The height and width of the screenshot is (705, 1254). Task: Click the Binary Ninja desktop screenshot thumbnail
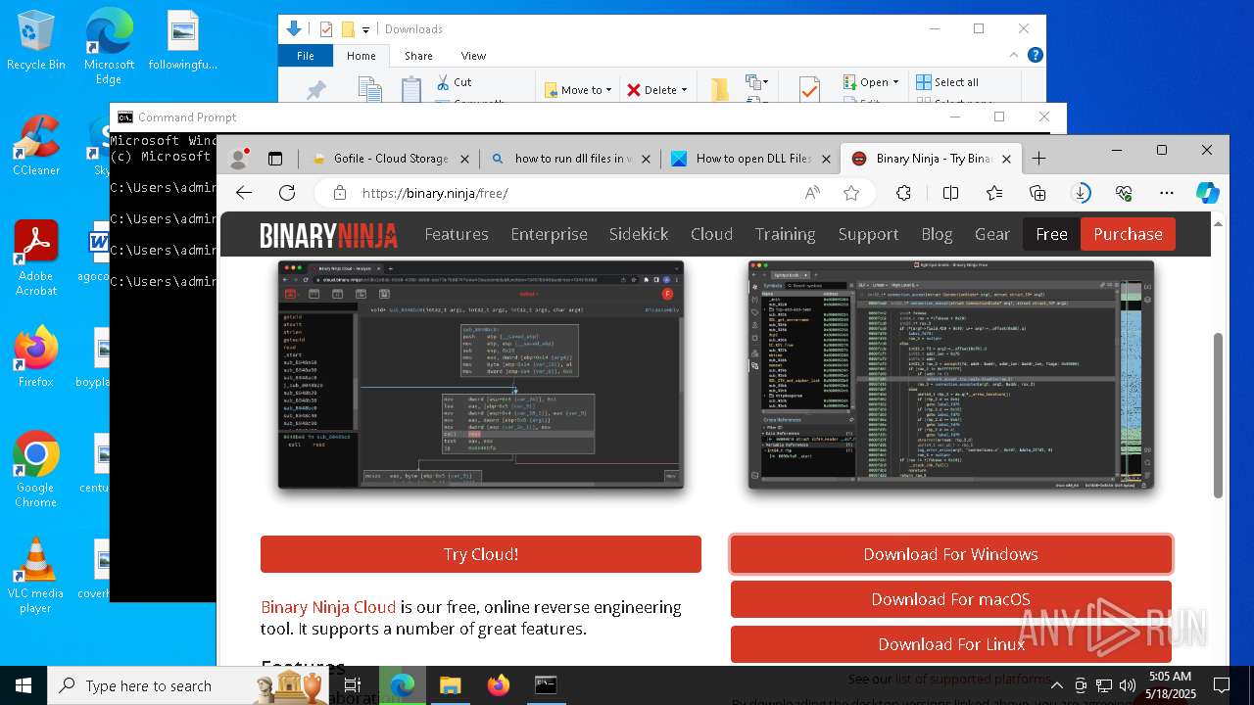click(x=950, y=375)
